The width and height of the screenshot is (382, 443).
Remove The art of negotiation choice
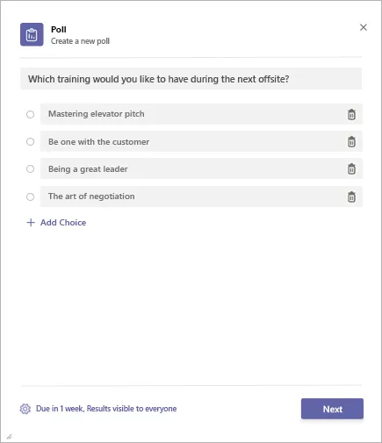(x=351, y=196)
